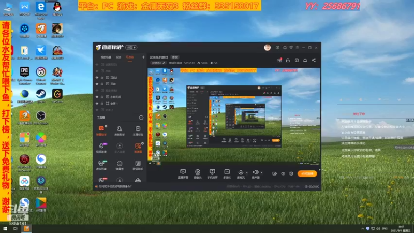Open the Steam desktop shortcut

41,95
